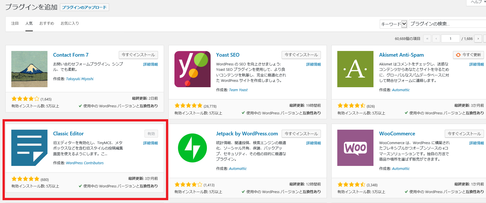Open the WooCommerce title link
Viewport: 486px width, 203px height.
397,134
